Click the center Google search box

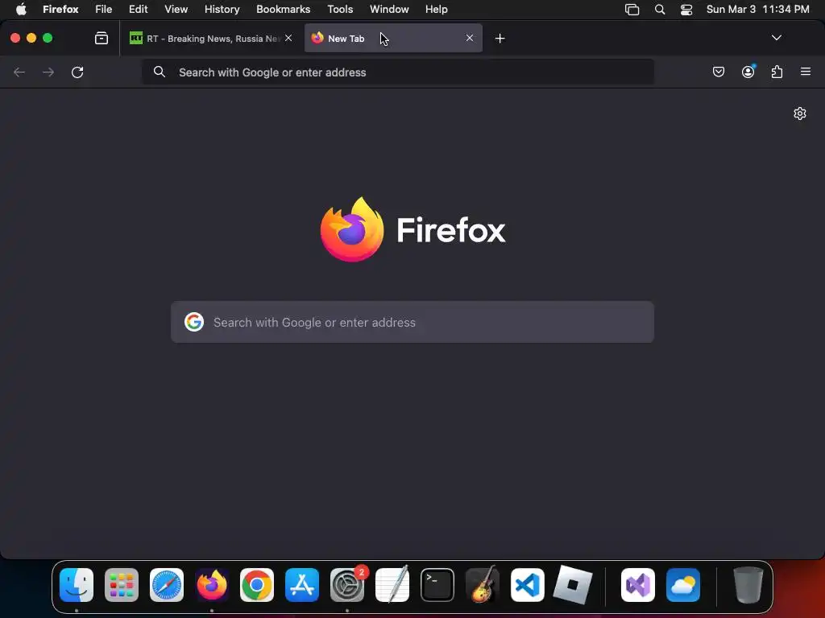click(412, 322)
